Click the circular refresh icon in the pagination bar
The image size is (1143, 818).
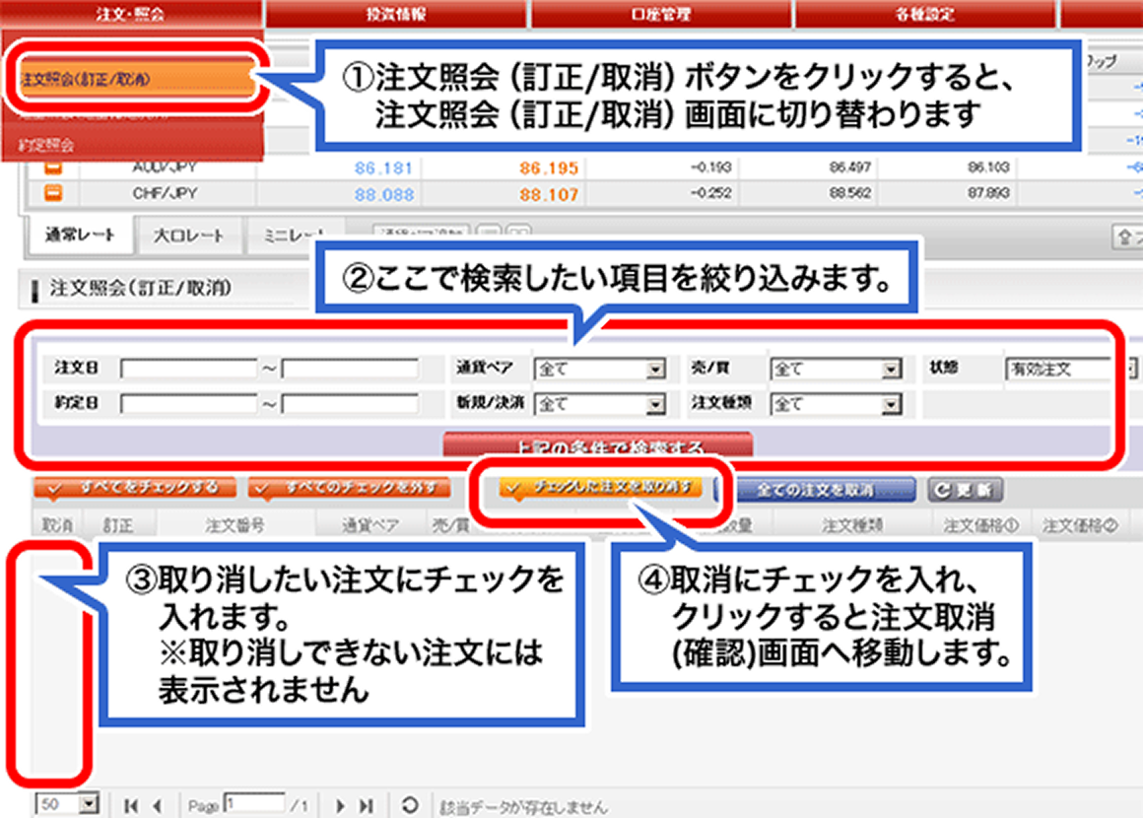click(409, 804)
